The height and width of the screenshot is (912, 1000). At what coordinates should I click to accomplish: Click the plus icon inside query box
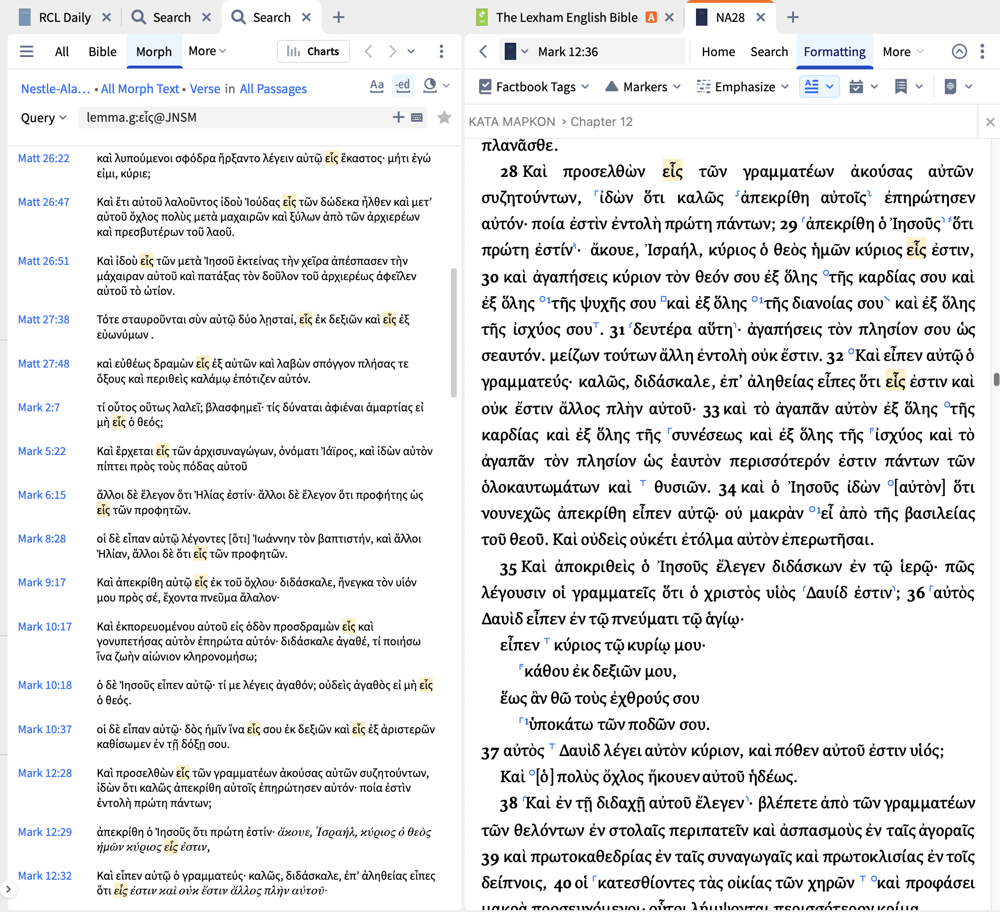pyautogui.click(x=398, y=117)
